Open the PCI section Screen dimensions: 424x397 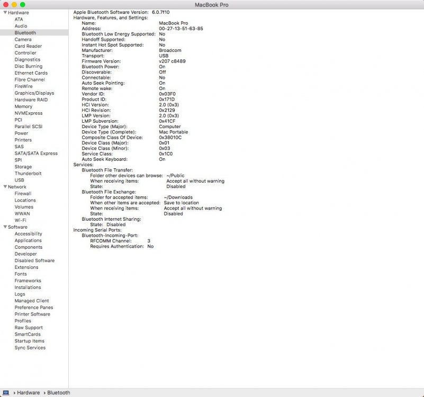19,120
